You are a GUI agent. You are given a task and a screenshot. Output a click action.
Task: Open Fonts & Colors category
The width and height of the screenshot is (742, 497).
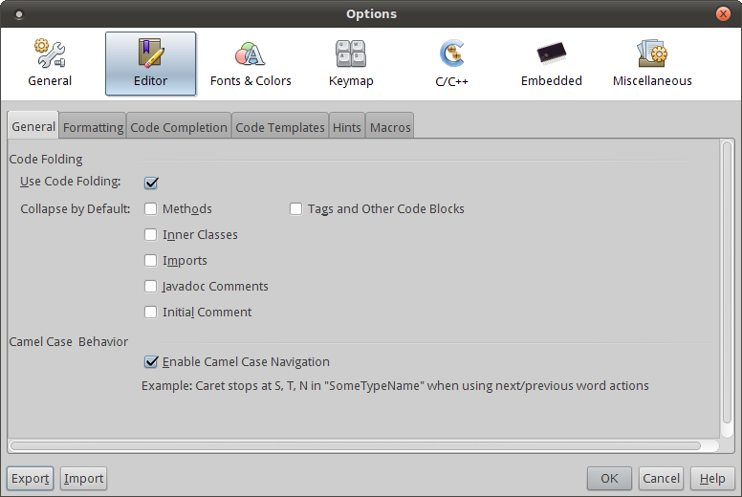[x=251, y=64]
